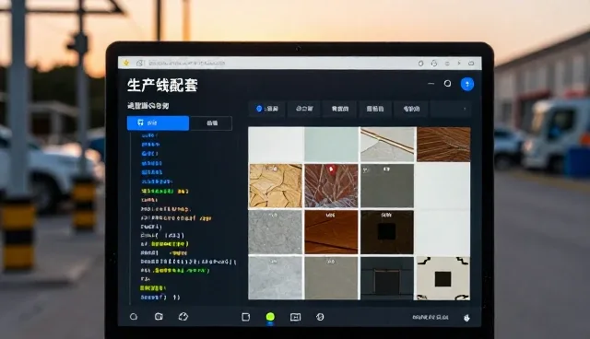Screen dimensions: 590x339
Task: Expand the chevron at the tab strip's end
Action: pos(465,109)
